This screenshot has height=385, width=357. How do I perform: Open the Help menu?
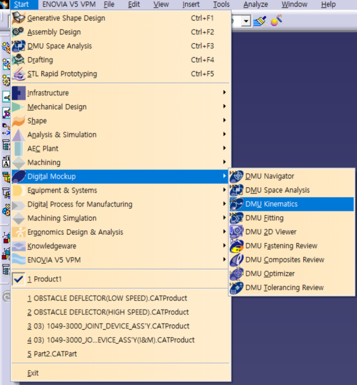(x=328, y=4)
